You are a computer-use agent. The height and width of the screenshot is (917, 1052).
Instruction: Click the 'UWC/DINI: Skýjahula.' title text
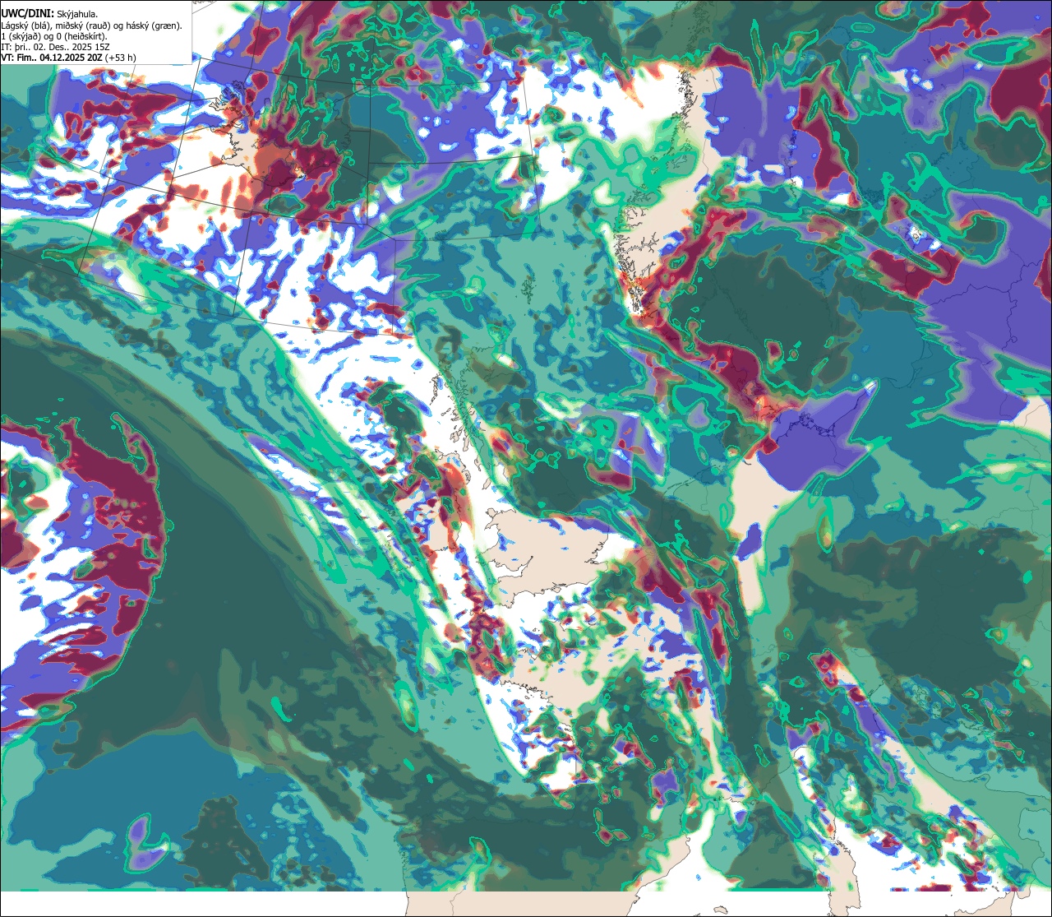[49, 13]
